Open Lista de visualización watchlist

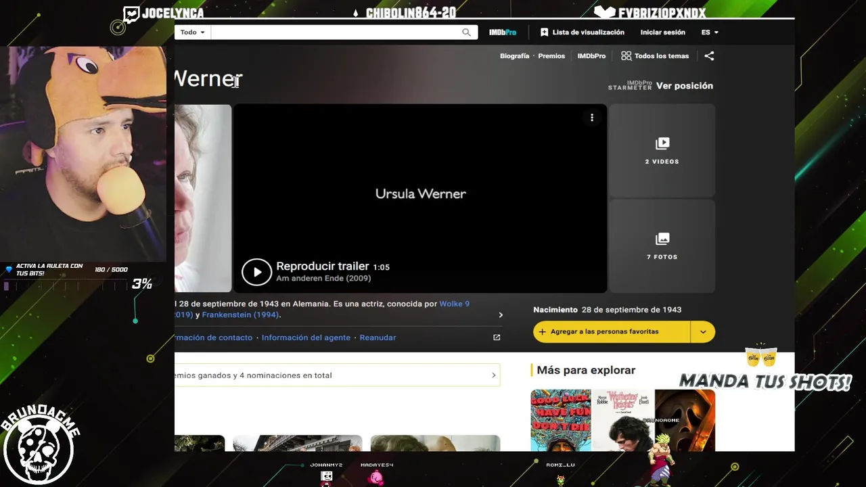583,32
